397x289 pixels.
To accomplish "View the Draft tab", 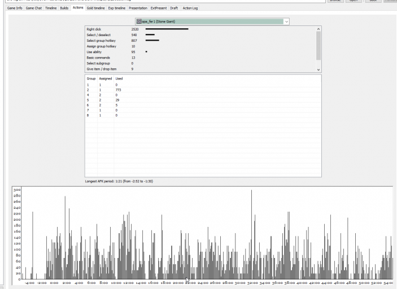I will (174, 8).
